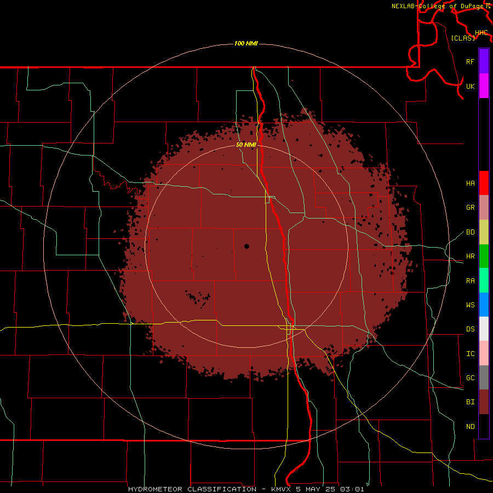Image resolution: width=493 pixels, height=493 pixels.
Task: Click the ND black legend swatch
Action: coord(484,426)
